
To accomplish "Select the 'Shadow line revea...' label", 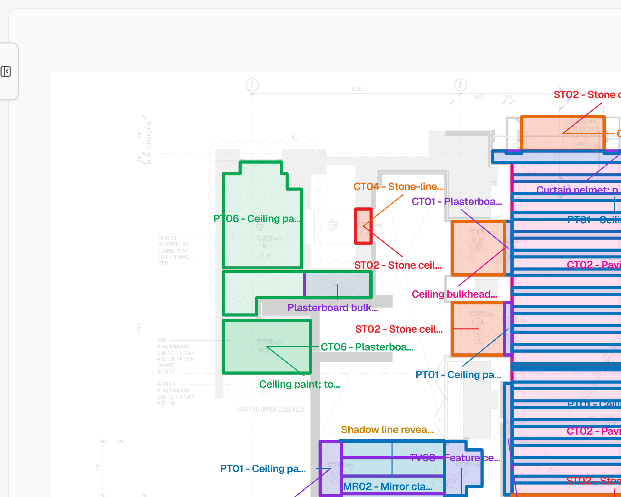I will coord(387,430).
